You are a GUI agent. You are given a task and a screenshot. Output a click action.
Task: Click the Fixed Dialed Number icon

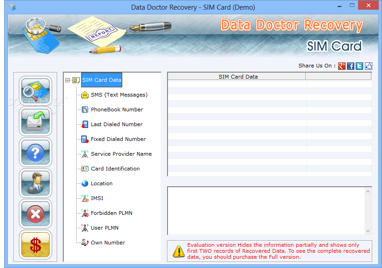click(85, 139)
